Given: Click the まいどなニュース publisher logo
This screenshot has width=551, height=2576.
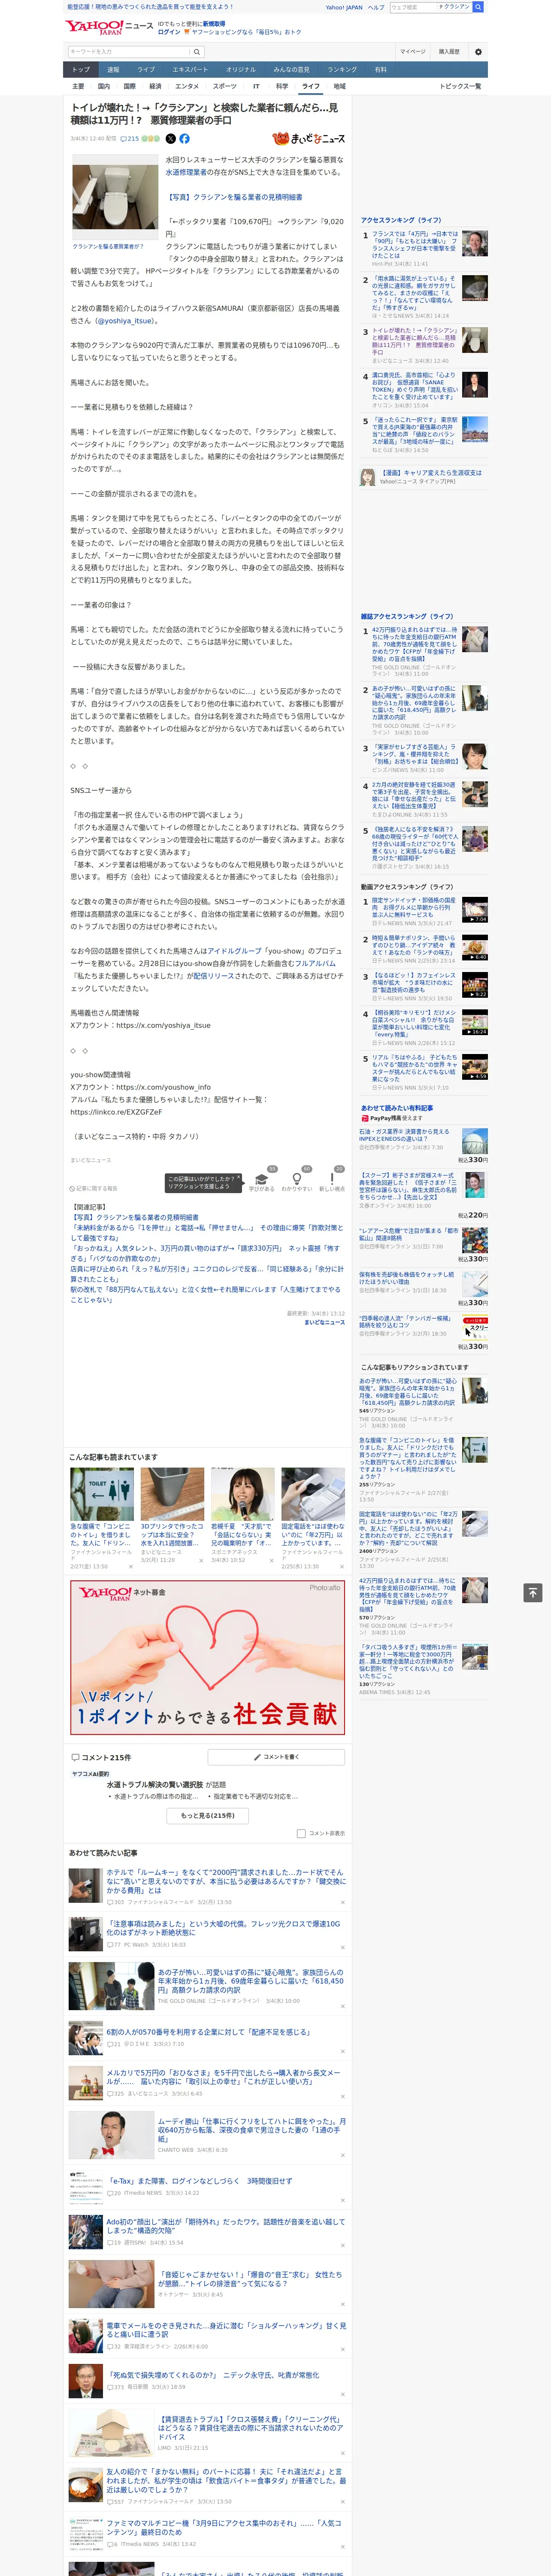Looking at the screenshot, I should coord(309,139).
